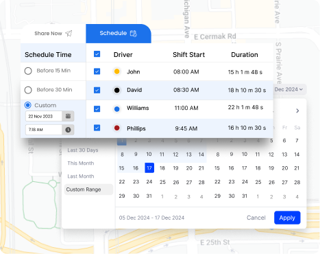Click the Shift Start column header
The width and height of the screenshot is (320, 254).
pos(188,55)
